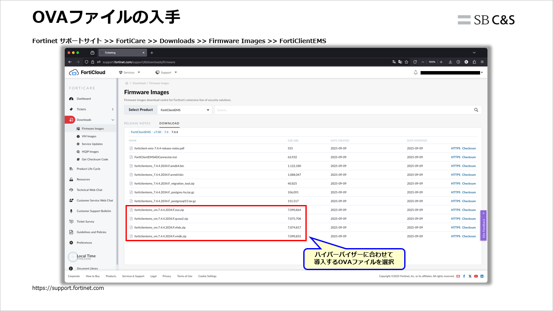Click Checksum for the vmdk.zip file
The height and width of the screenshot is (311, 553).
(469, 236)
